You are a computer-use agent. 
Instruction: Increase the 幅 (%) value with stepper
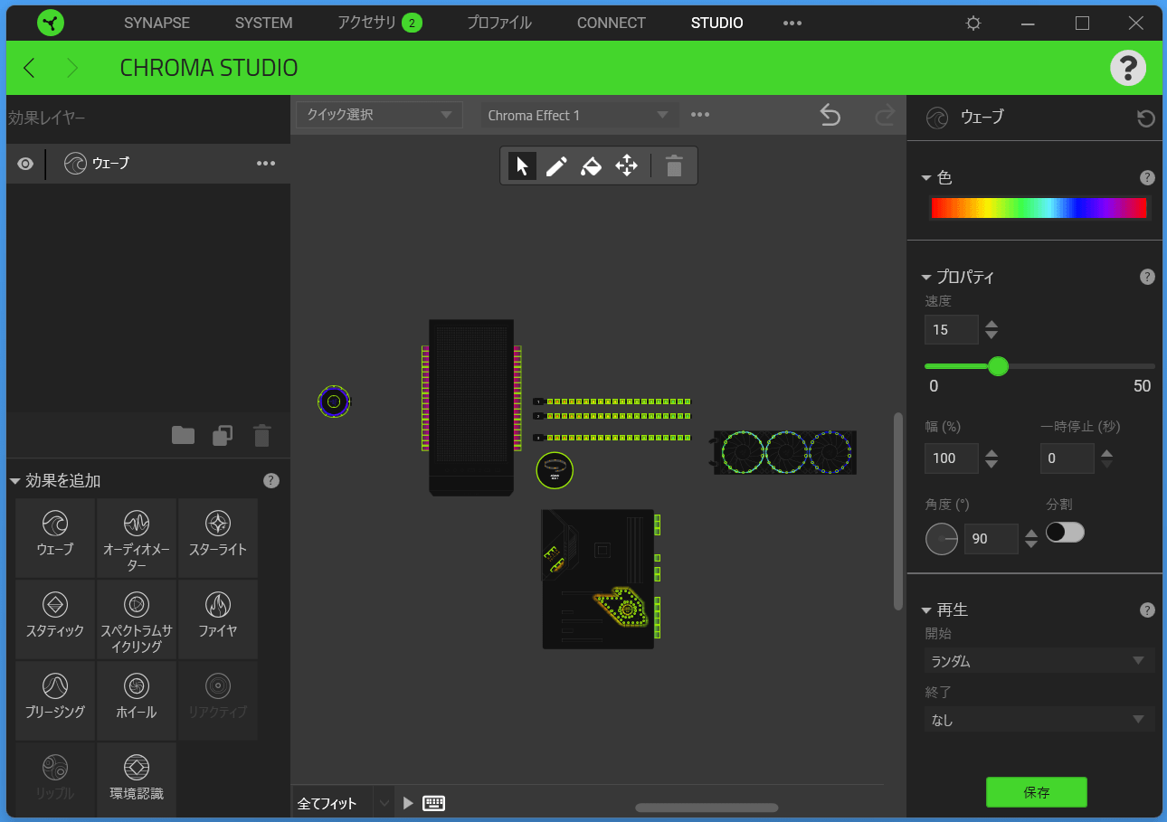(991, 454)
